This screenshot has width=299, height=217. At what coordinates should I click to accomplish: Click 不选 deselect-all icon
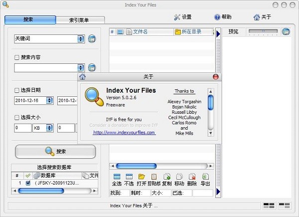[129, 177]
